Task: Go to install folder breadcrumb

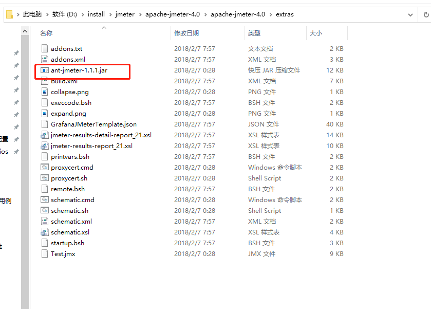Action: tap(96, 14)
